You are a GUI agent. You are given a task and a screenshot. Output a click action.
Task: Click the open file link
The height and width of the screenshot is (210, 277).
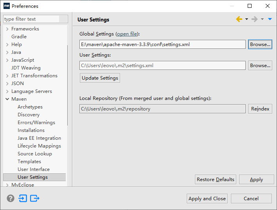tap(127, 34)
